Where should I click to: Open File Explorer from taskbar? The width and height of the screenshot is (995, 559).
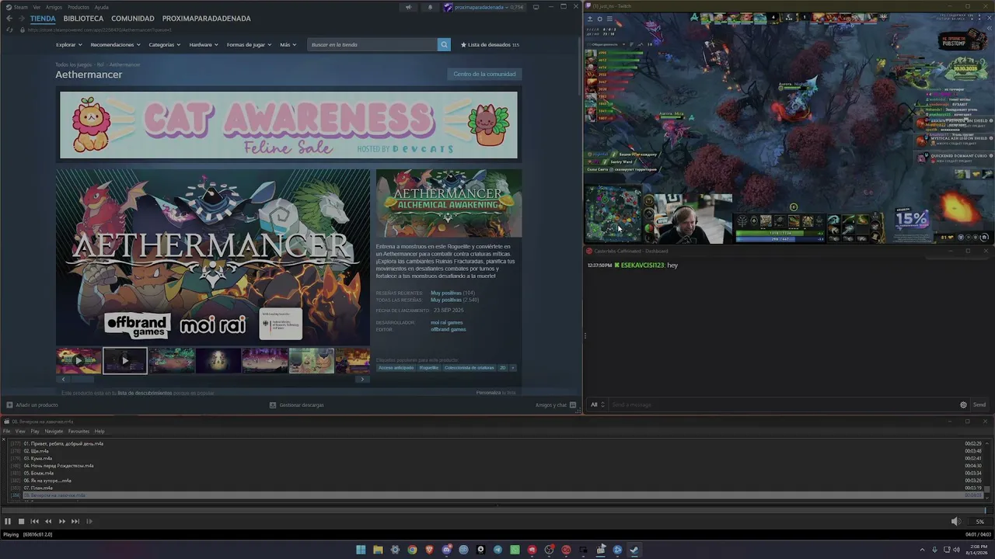(x=378, y=550)
